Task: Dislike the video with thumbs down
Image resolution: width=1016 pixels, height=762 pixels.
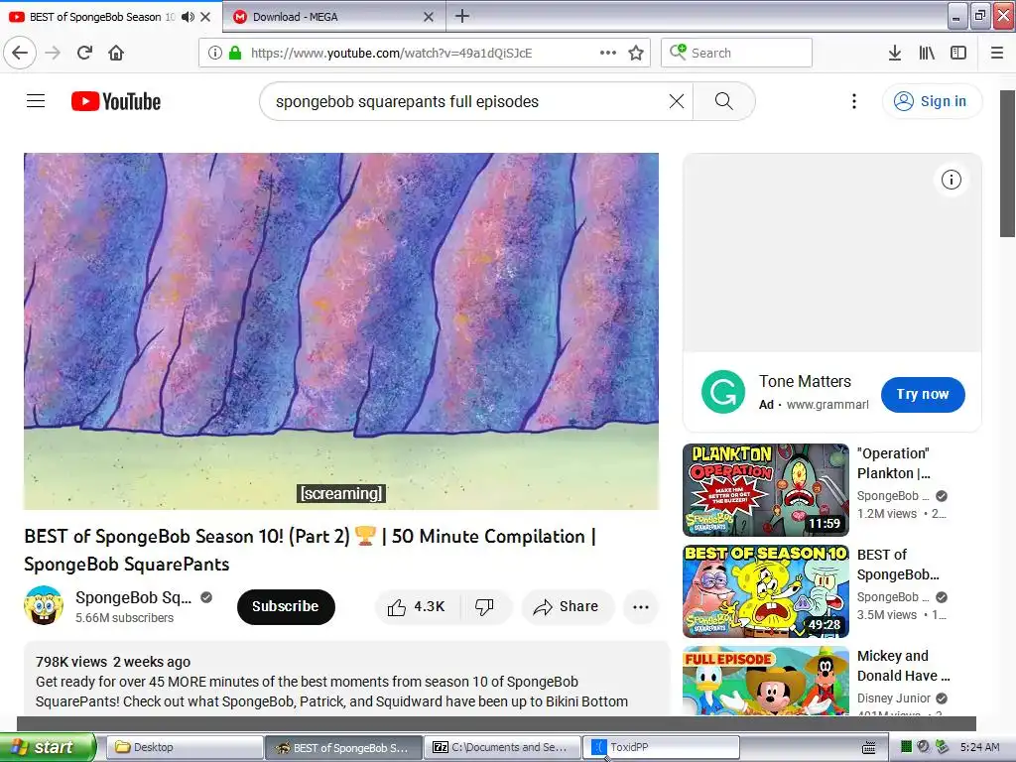Action: coord(484,606)
